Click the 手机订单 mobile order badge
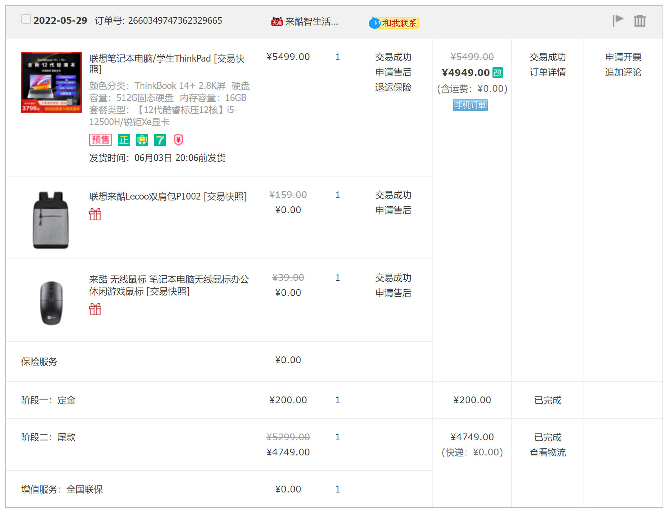The height and width of the screenshot is (514, 672). 471,105
